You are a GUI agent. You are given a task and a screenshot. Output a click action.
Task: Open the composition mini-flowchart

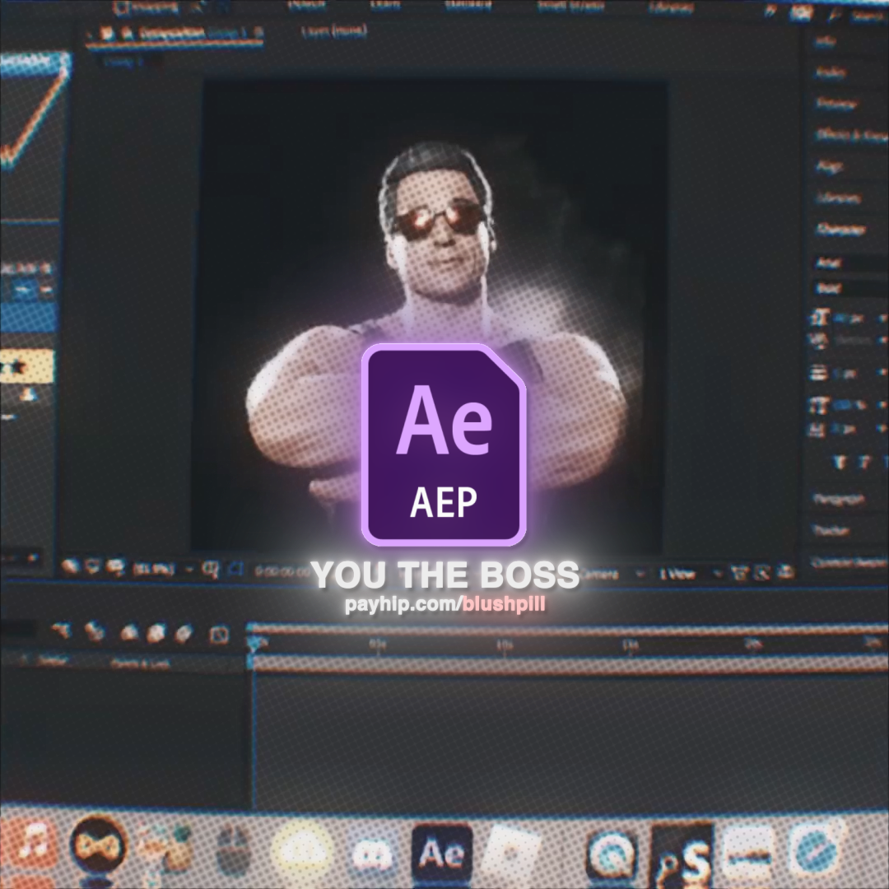[62, 630]
